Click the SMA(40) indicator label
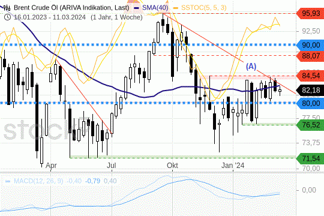 tap(155, 8)
